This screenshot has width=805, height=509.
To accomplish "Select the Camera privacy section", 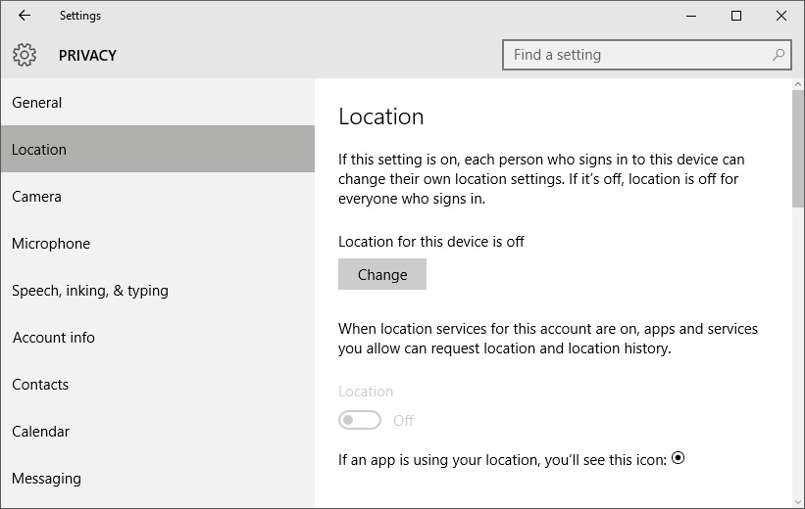I will click(158, 197).
